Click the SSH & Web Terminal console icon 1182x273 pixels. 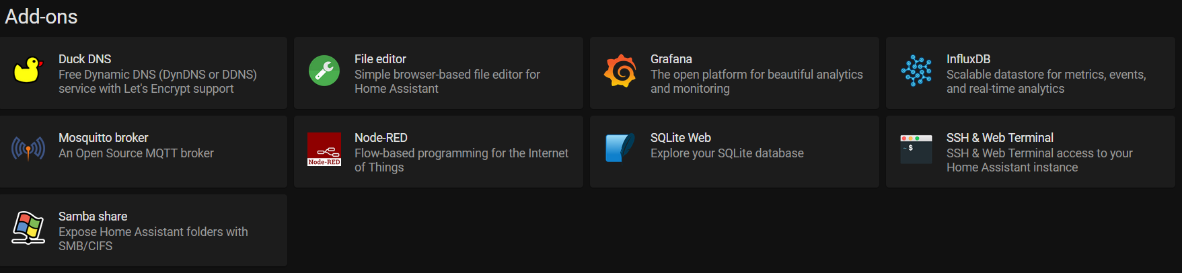(x=916, y=149)
